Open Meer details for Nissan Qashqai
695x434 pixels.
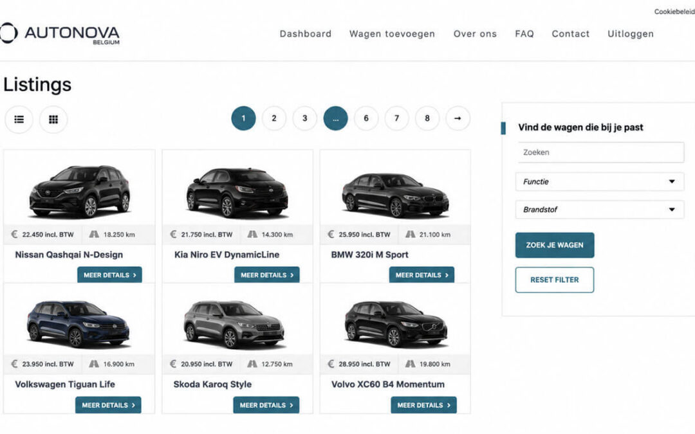click(x=109, y=275)
